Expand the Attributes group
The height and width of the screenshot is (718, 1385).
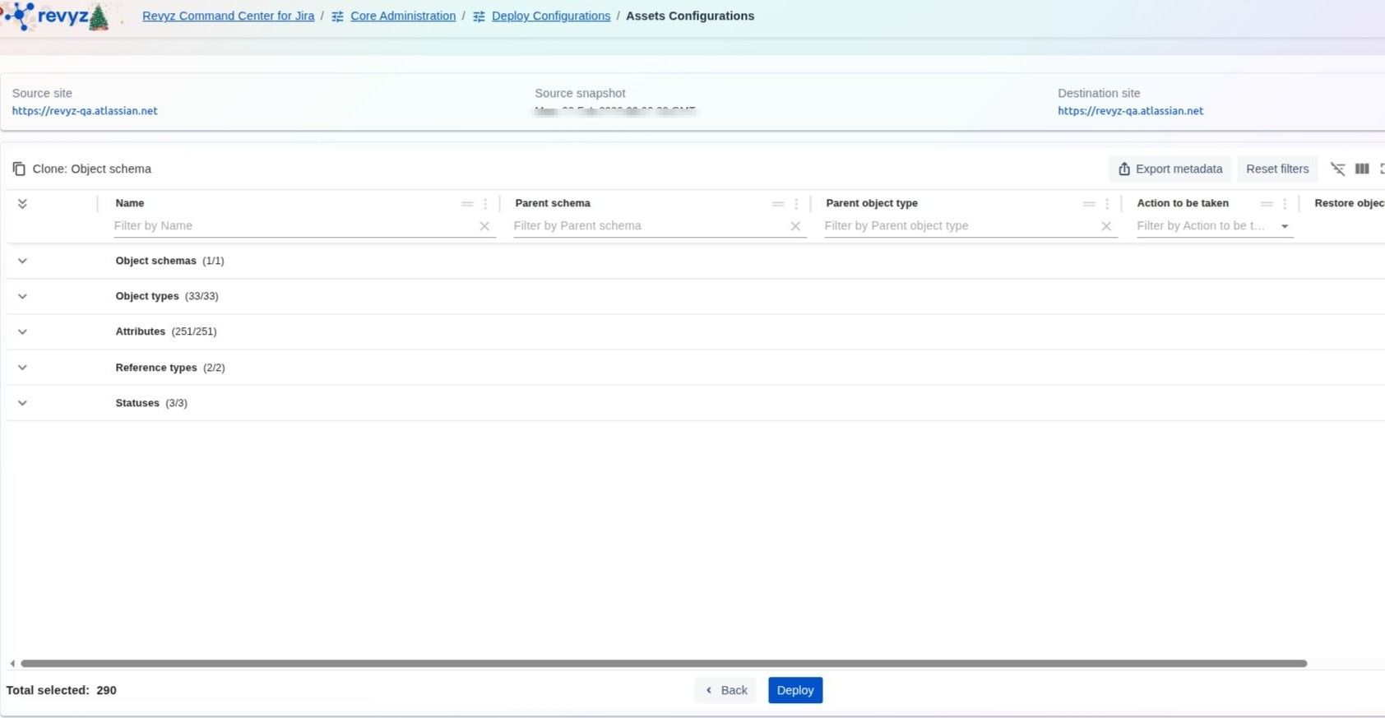[x=22, y=331]
